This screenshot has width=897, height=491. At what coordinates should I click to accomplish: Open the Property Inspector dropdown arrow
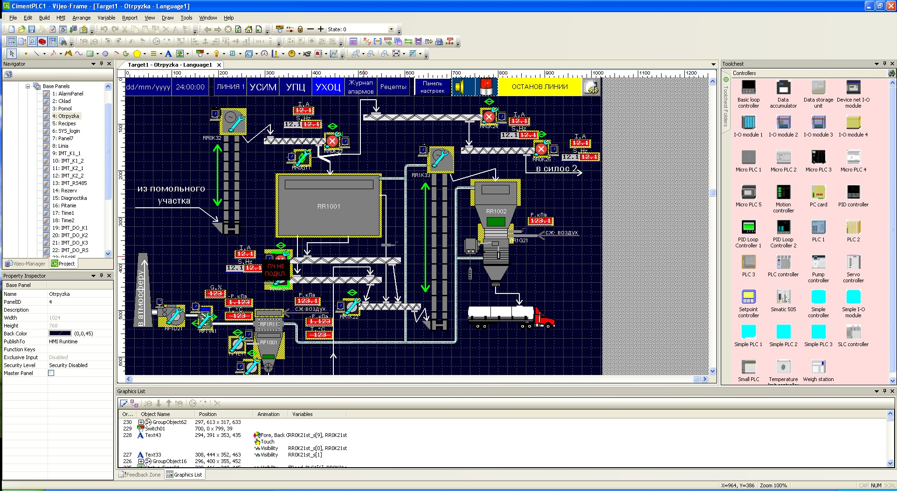[93, 276]
